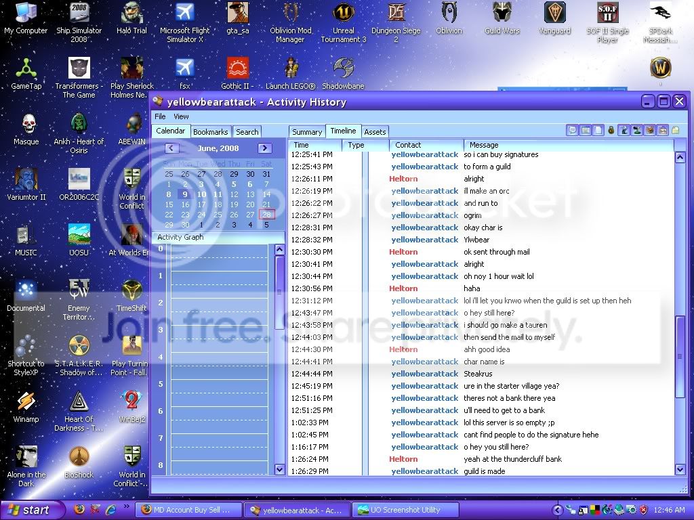Select the BioShock desktop icon
This screenshot has height=520, width=694.
coord(79,462)
